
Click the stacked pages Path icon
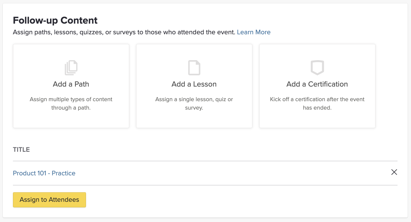pyautogui.click(x=71, y=68)
